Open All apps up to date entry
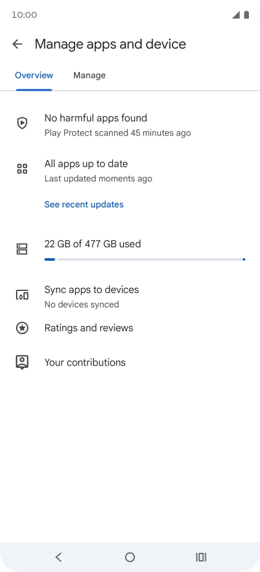260x572 pixels. (x=130, y=171)
